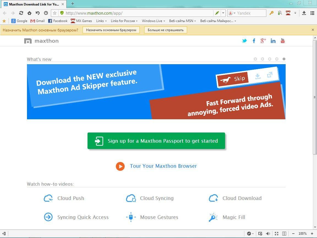Viewport: 317px width, 238px height.
Task: Open the Google bookmark
Action: click(x=20, y=21)
